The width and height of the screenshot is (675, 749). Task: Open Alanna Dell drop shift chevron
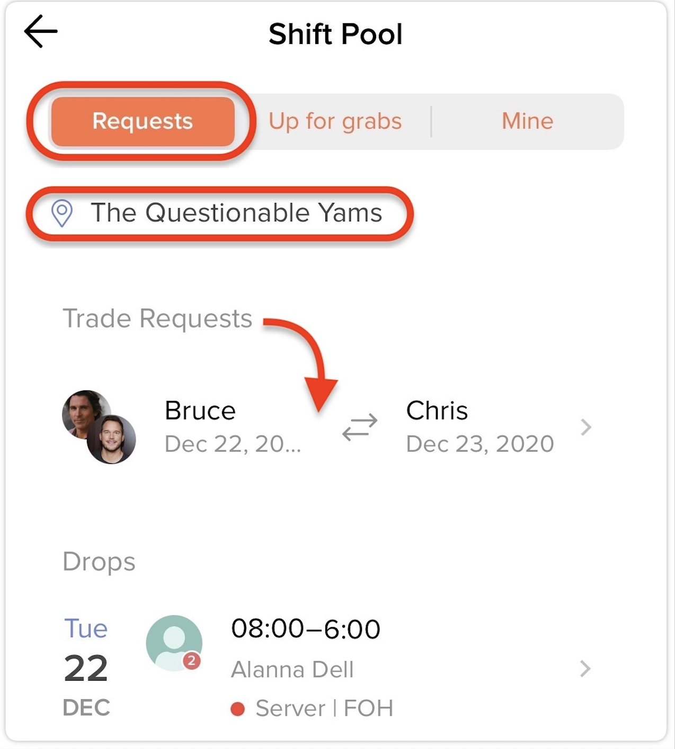(x=585, y=668)
